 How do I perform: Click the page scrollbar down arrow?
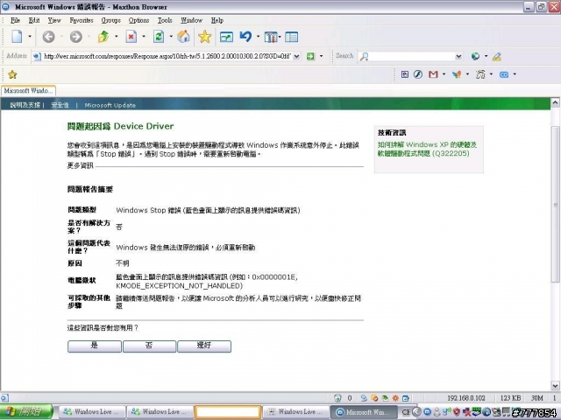(555, 385)
